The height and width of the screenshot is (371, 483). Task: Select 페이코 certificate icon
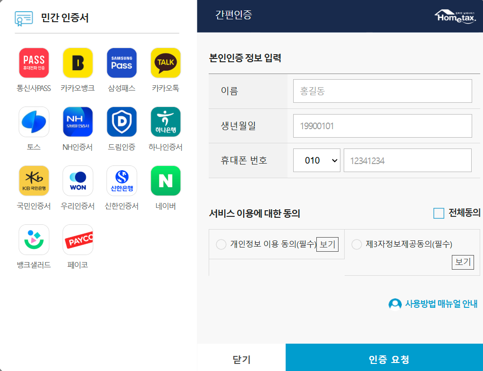click(x=77, y=239)
